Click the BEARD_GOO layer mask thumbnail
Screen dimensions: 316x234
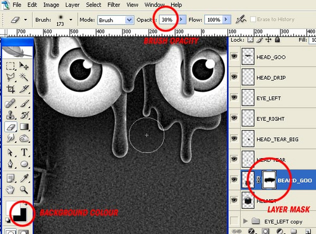pos(269,180)
